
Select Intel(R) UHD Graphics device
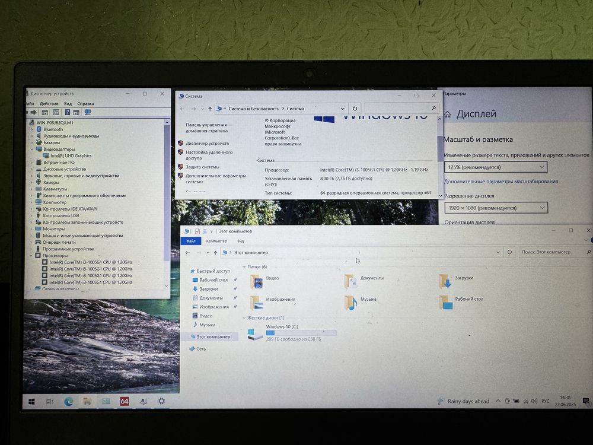pos(71,156)
